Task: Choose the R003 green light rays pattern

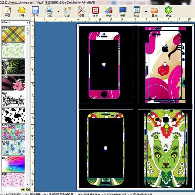Action: (x=13, y=67)
